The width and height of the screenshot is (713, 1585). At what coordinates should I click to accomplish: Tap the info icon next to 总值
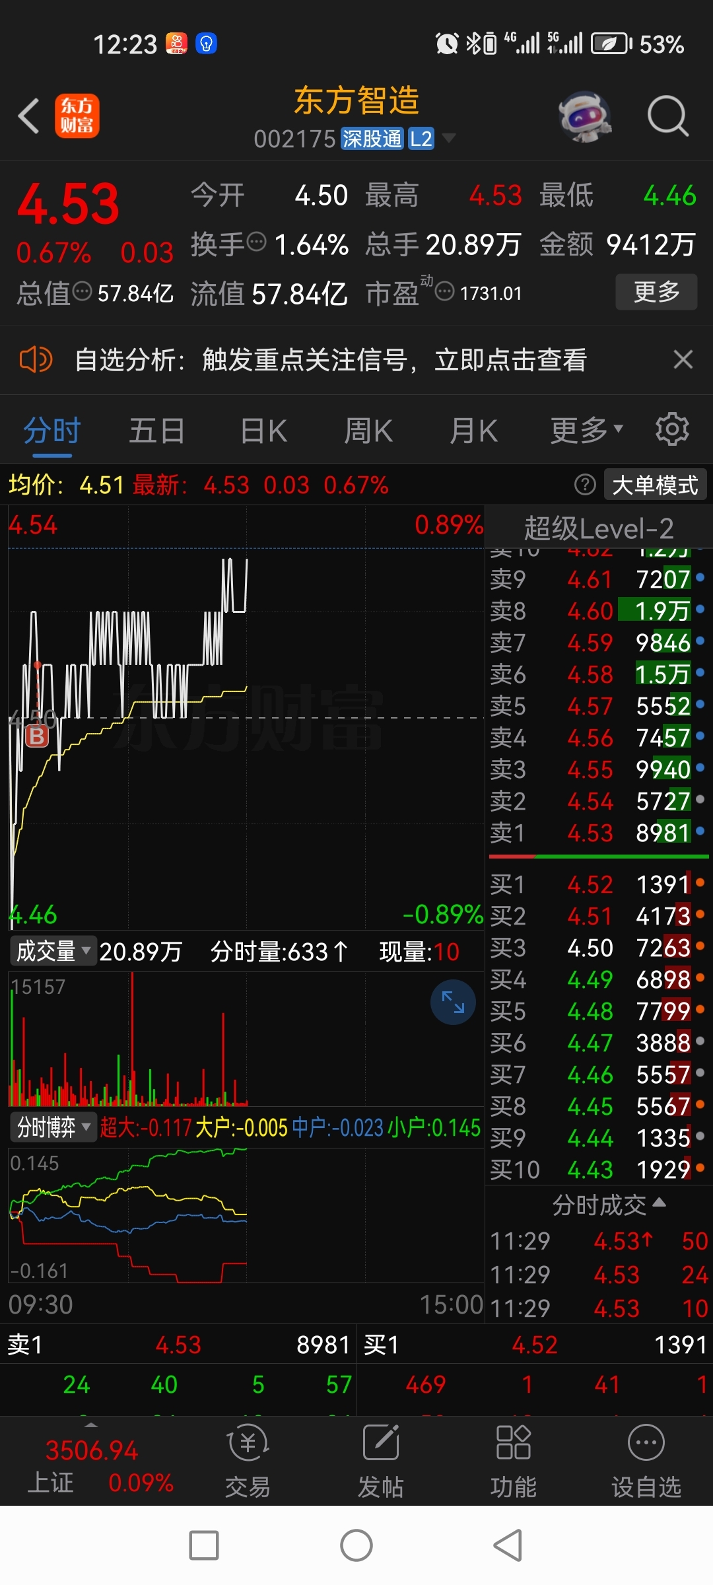(83, 291)
